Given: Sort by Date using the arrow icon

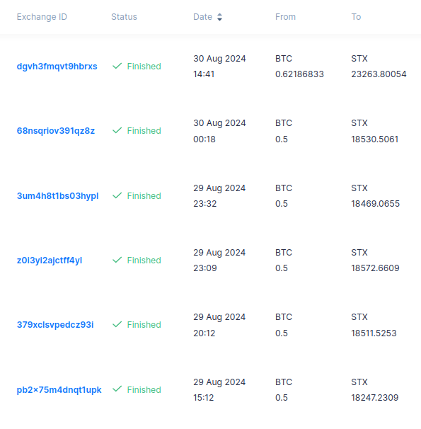Looking at the screenshot, I should click(x=219, y=17).
